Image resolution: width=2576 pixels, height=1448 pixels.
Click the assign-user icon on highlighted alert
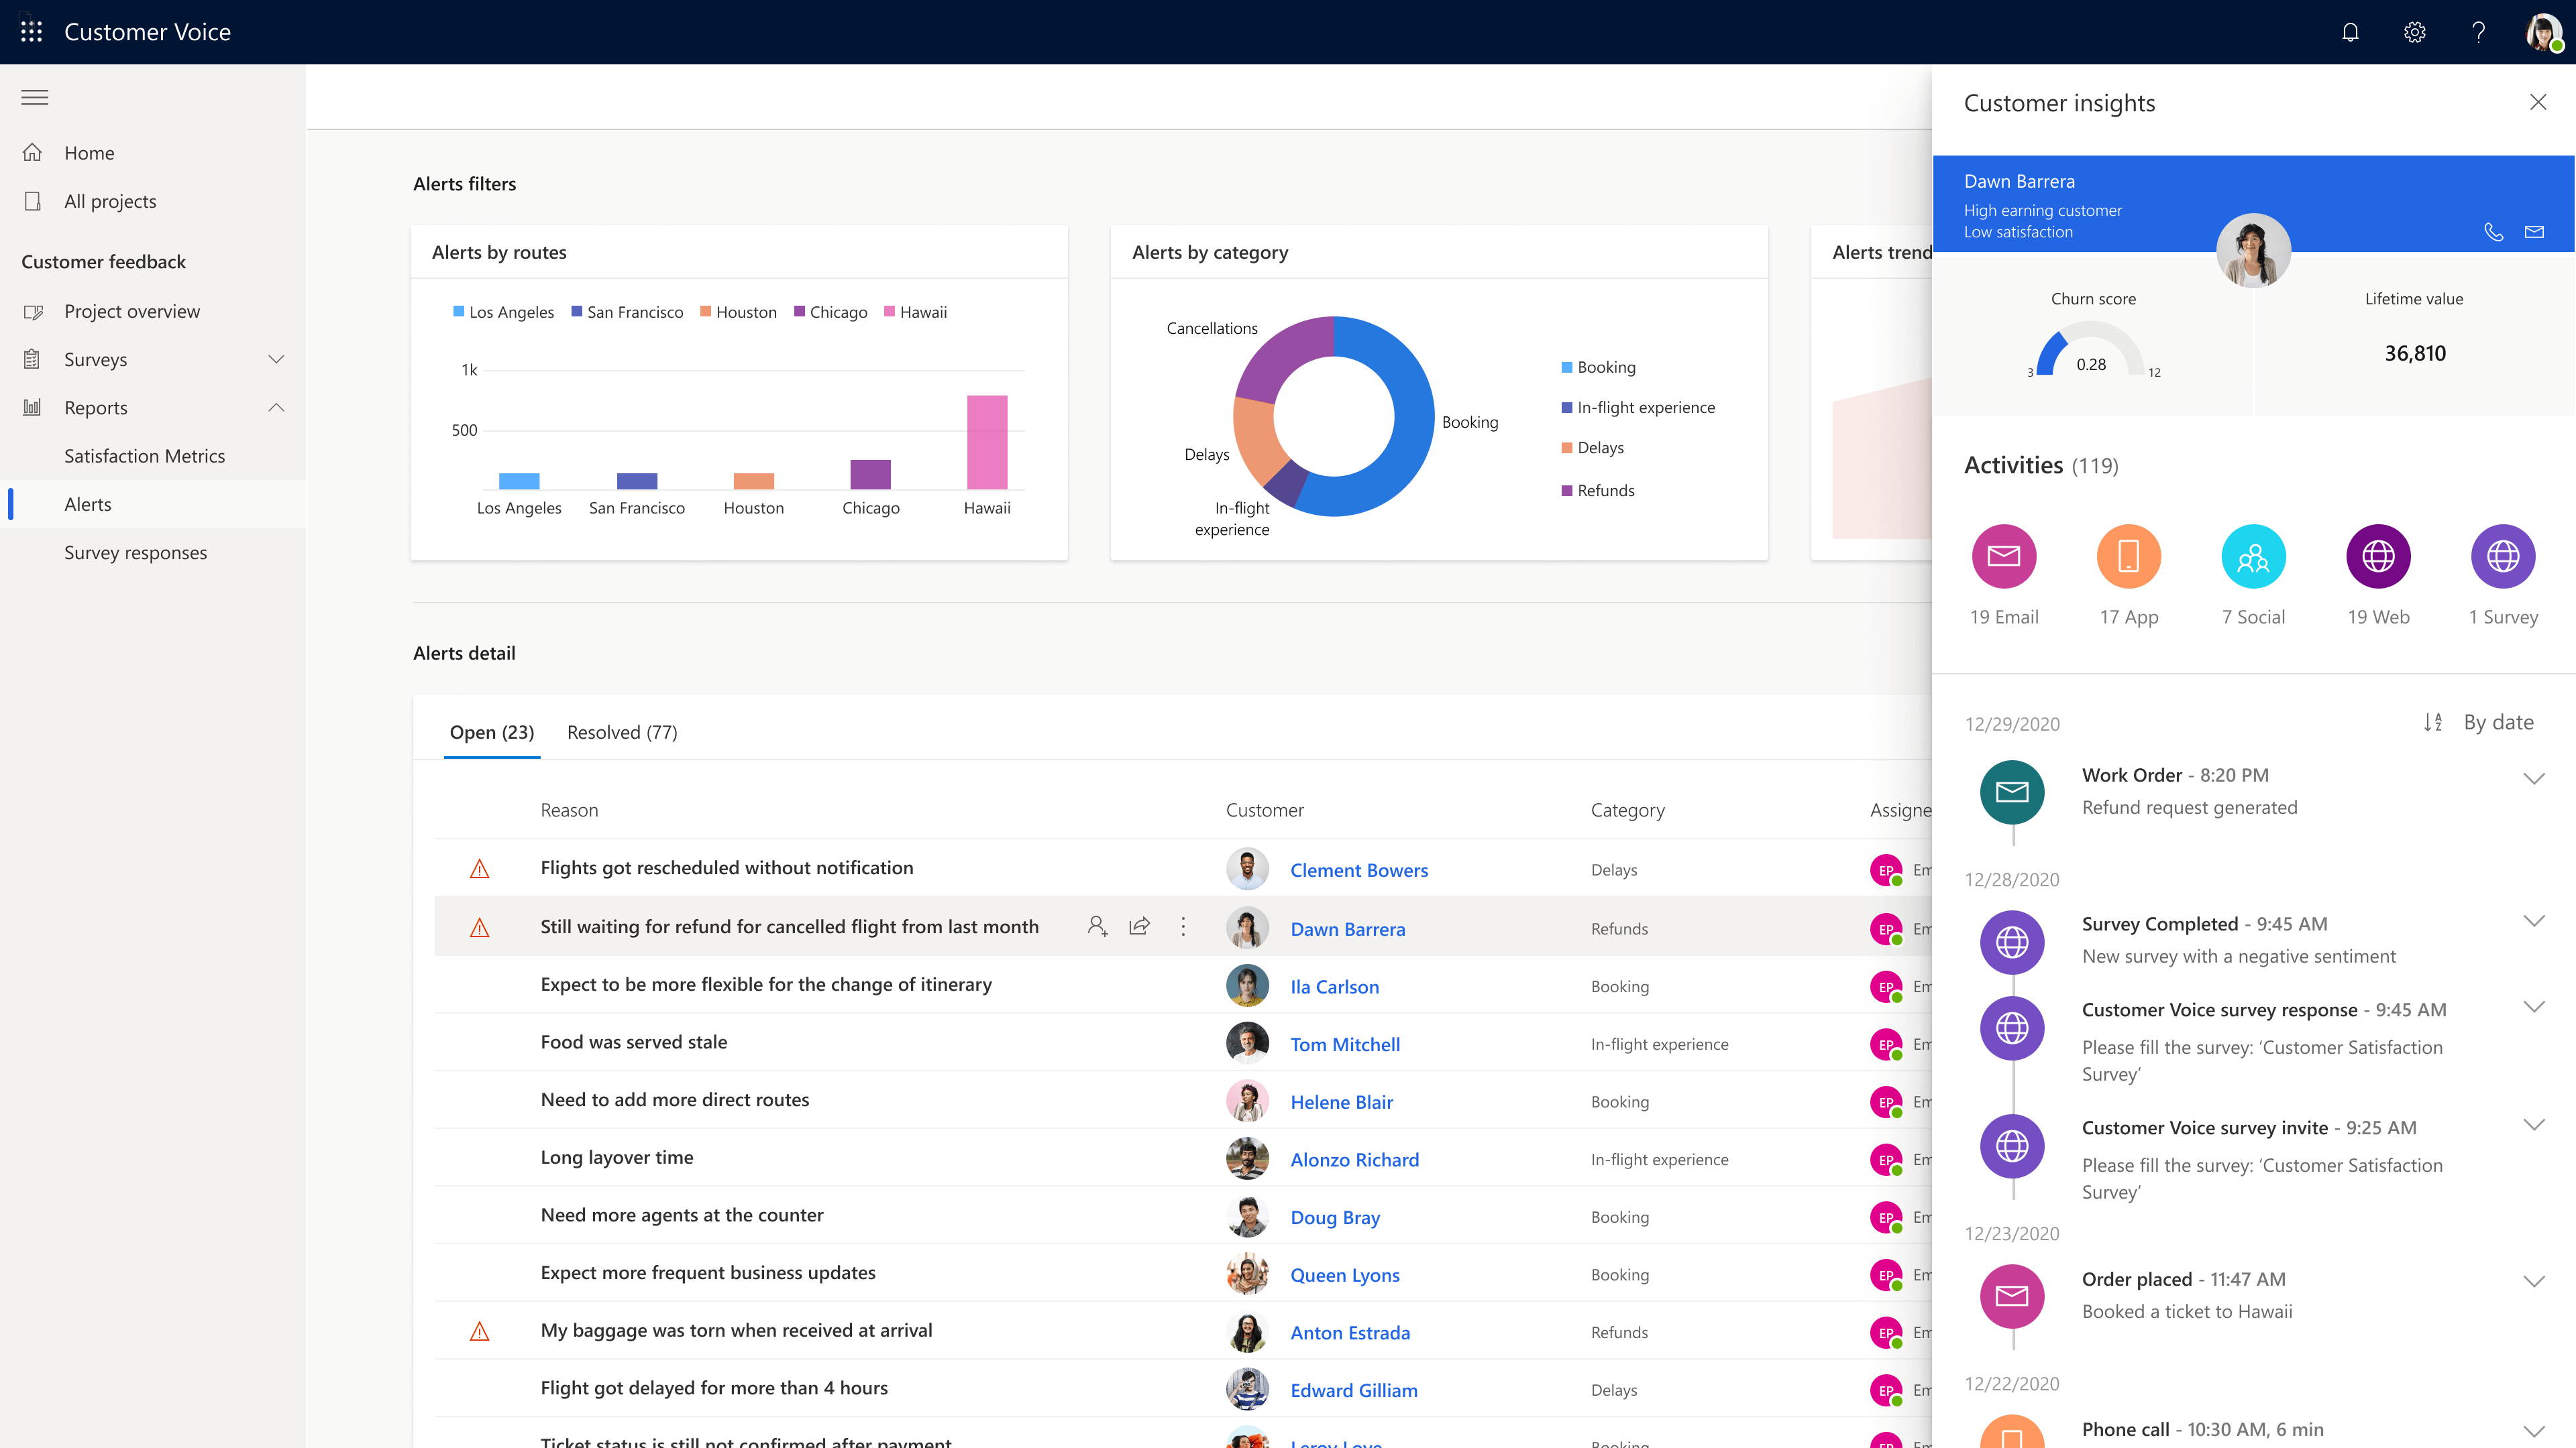[1097, 926]
